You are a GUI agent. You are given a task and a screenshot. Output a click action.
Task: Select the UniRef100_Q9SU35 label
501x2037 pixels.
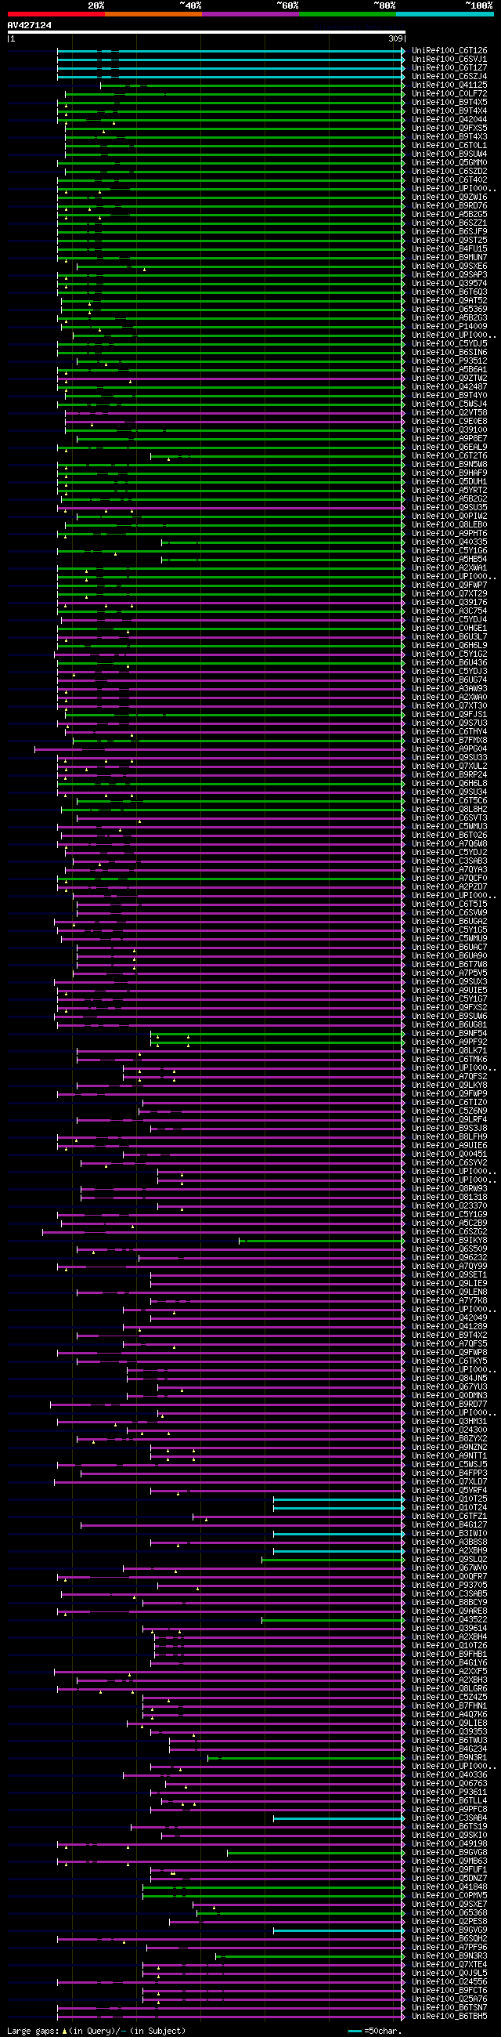[x=449, y=507]
